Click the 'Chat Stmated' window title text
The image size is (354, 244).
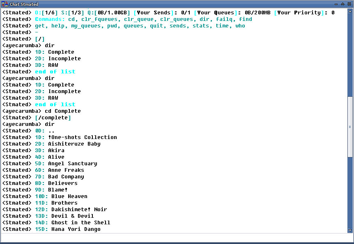tap(24, 4)
